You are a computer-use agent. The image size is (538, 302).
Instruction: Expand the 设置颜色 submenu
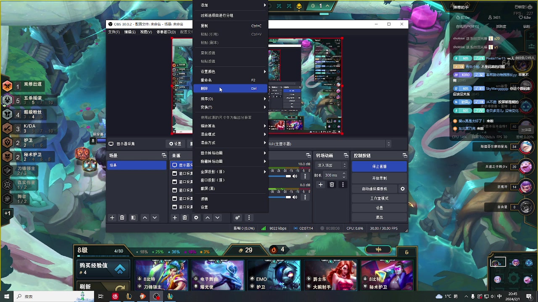point(231,72)
